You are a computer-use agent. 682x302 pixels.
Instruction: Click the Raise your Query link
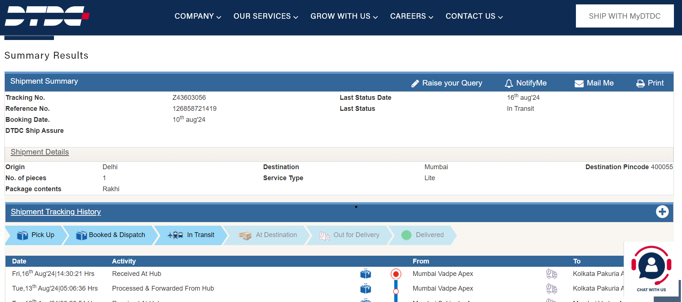(452, 83)
